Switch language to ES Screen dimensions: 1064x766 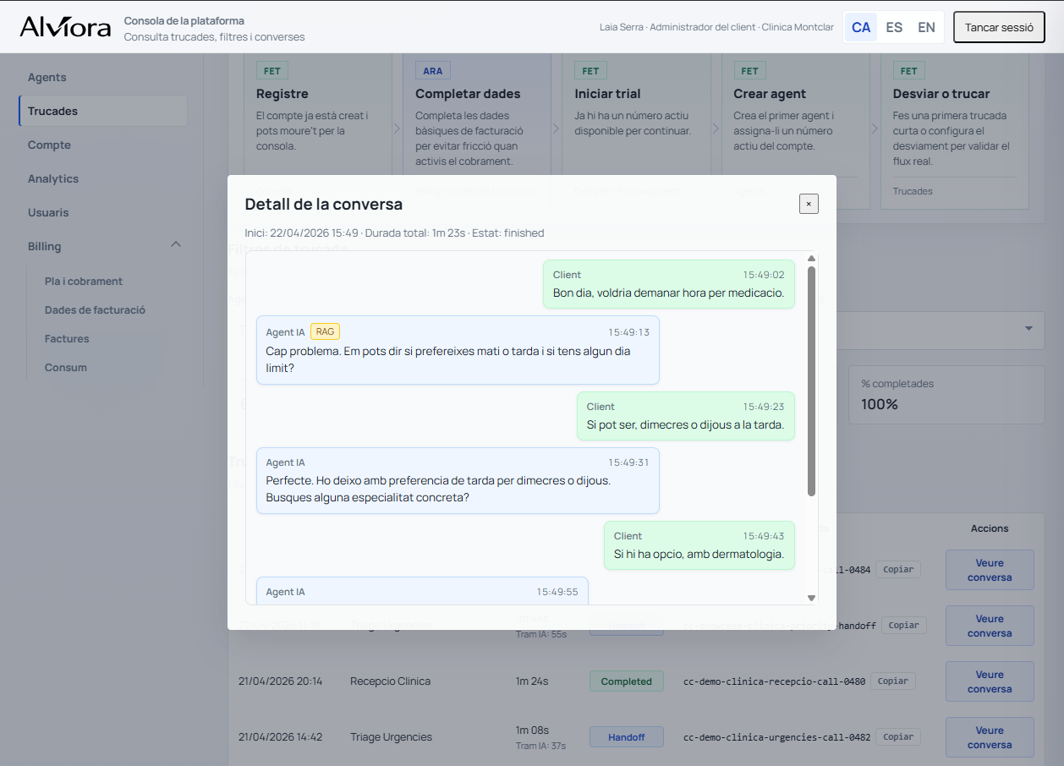[894, 27]
